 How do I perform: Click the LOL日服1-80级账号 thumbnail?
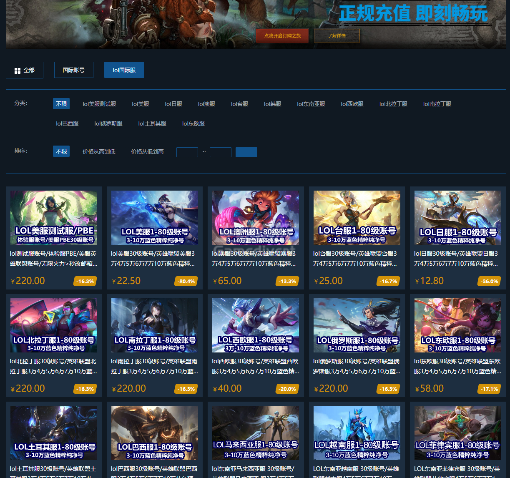point(458,218)
